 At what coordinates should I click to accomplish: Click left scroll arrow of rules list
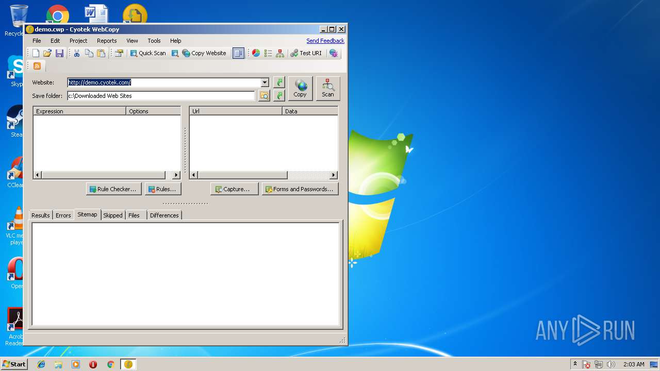(38, 175)
